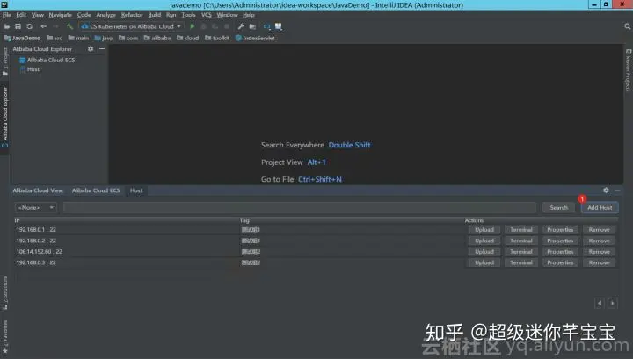Open bottom tool window gear settings
This screenshot has height=359, width=633.
click(x=606, y=190)
